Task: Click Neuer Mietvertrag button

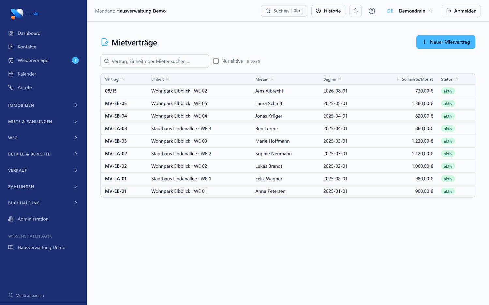Action: [x=446, y=42]
